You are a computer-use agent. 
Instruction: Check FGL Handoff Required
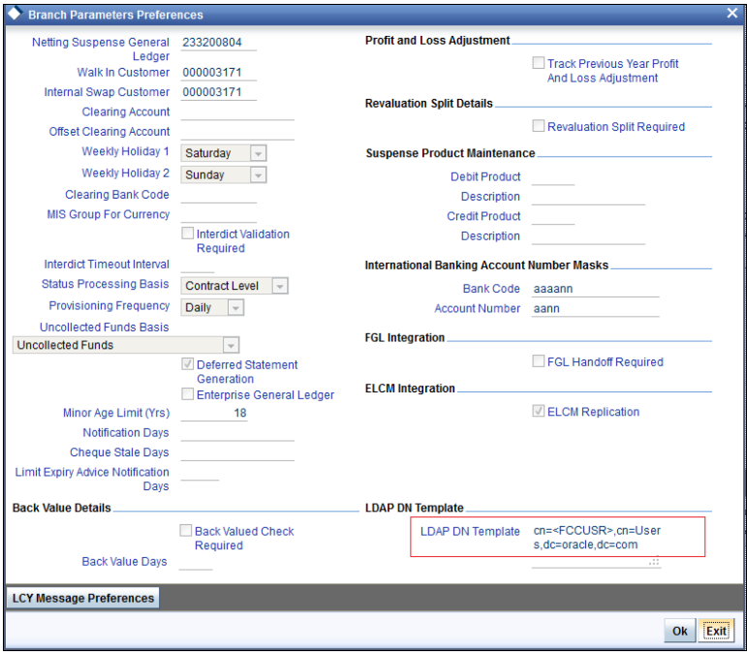click(x=539, y=361)
